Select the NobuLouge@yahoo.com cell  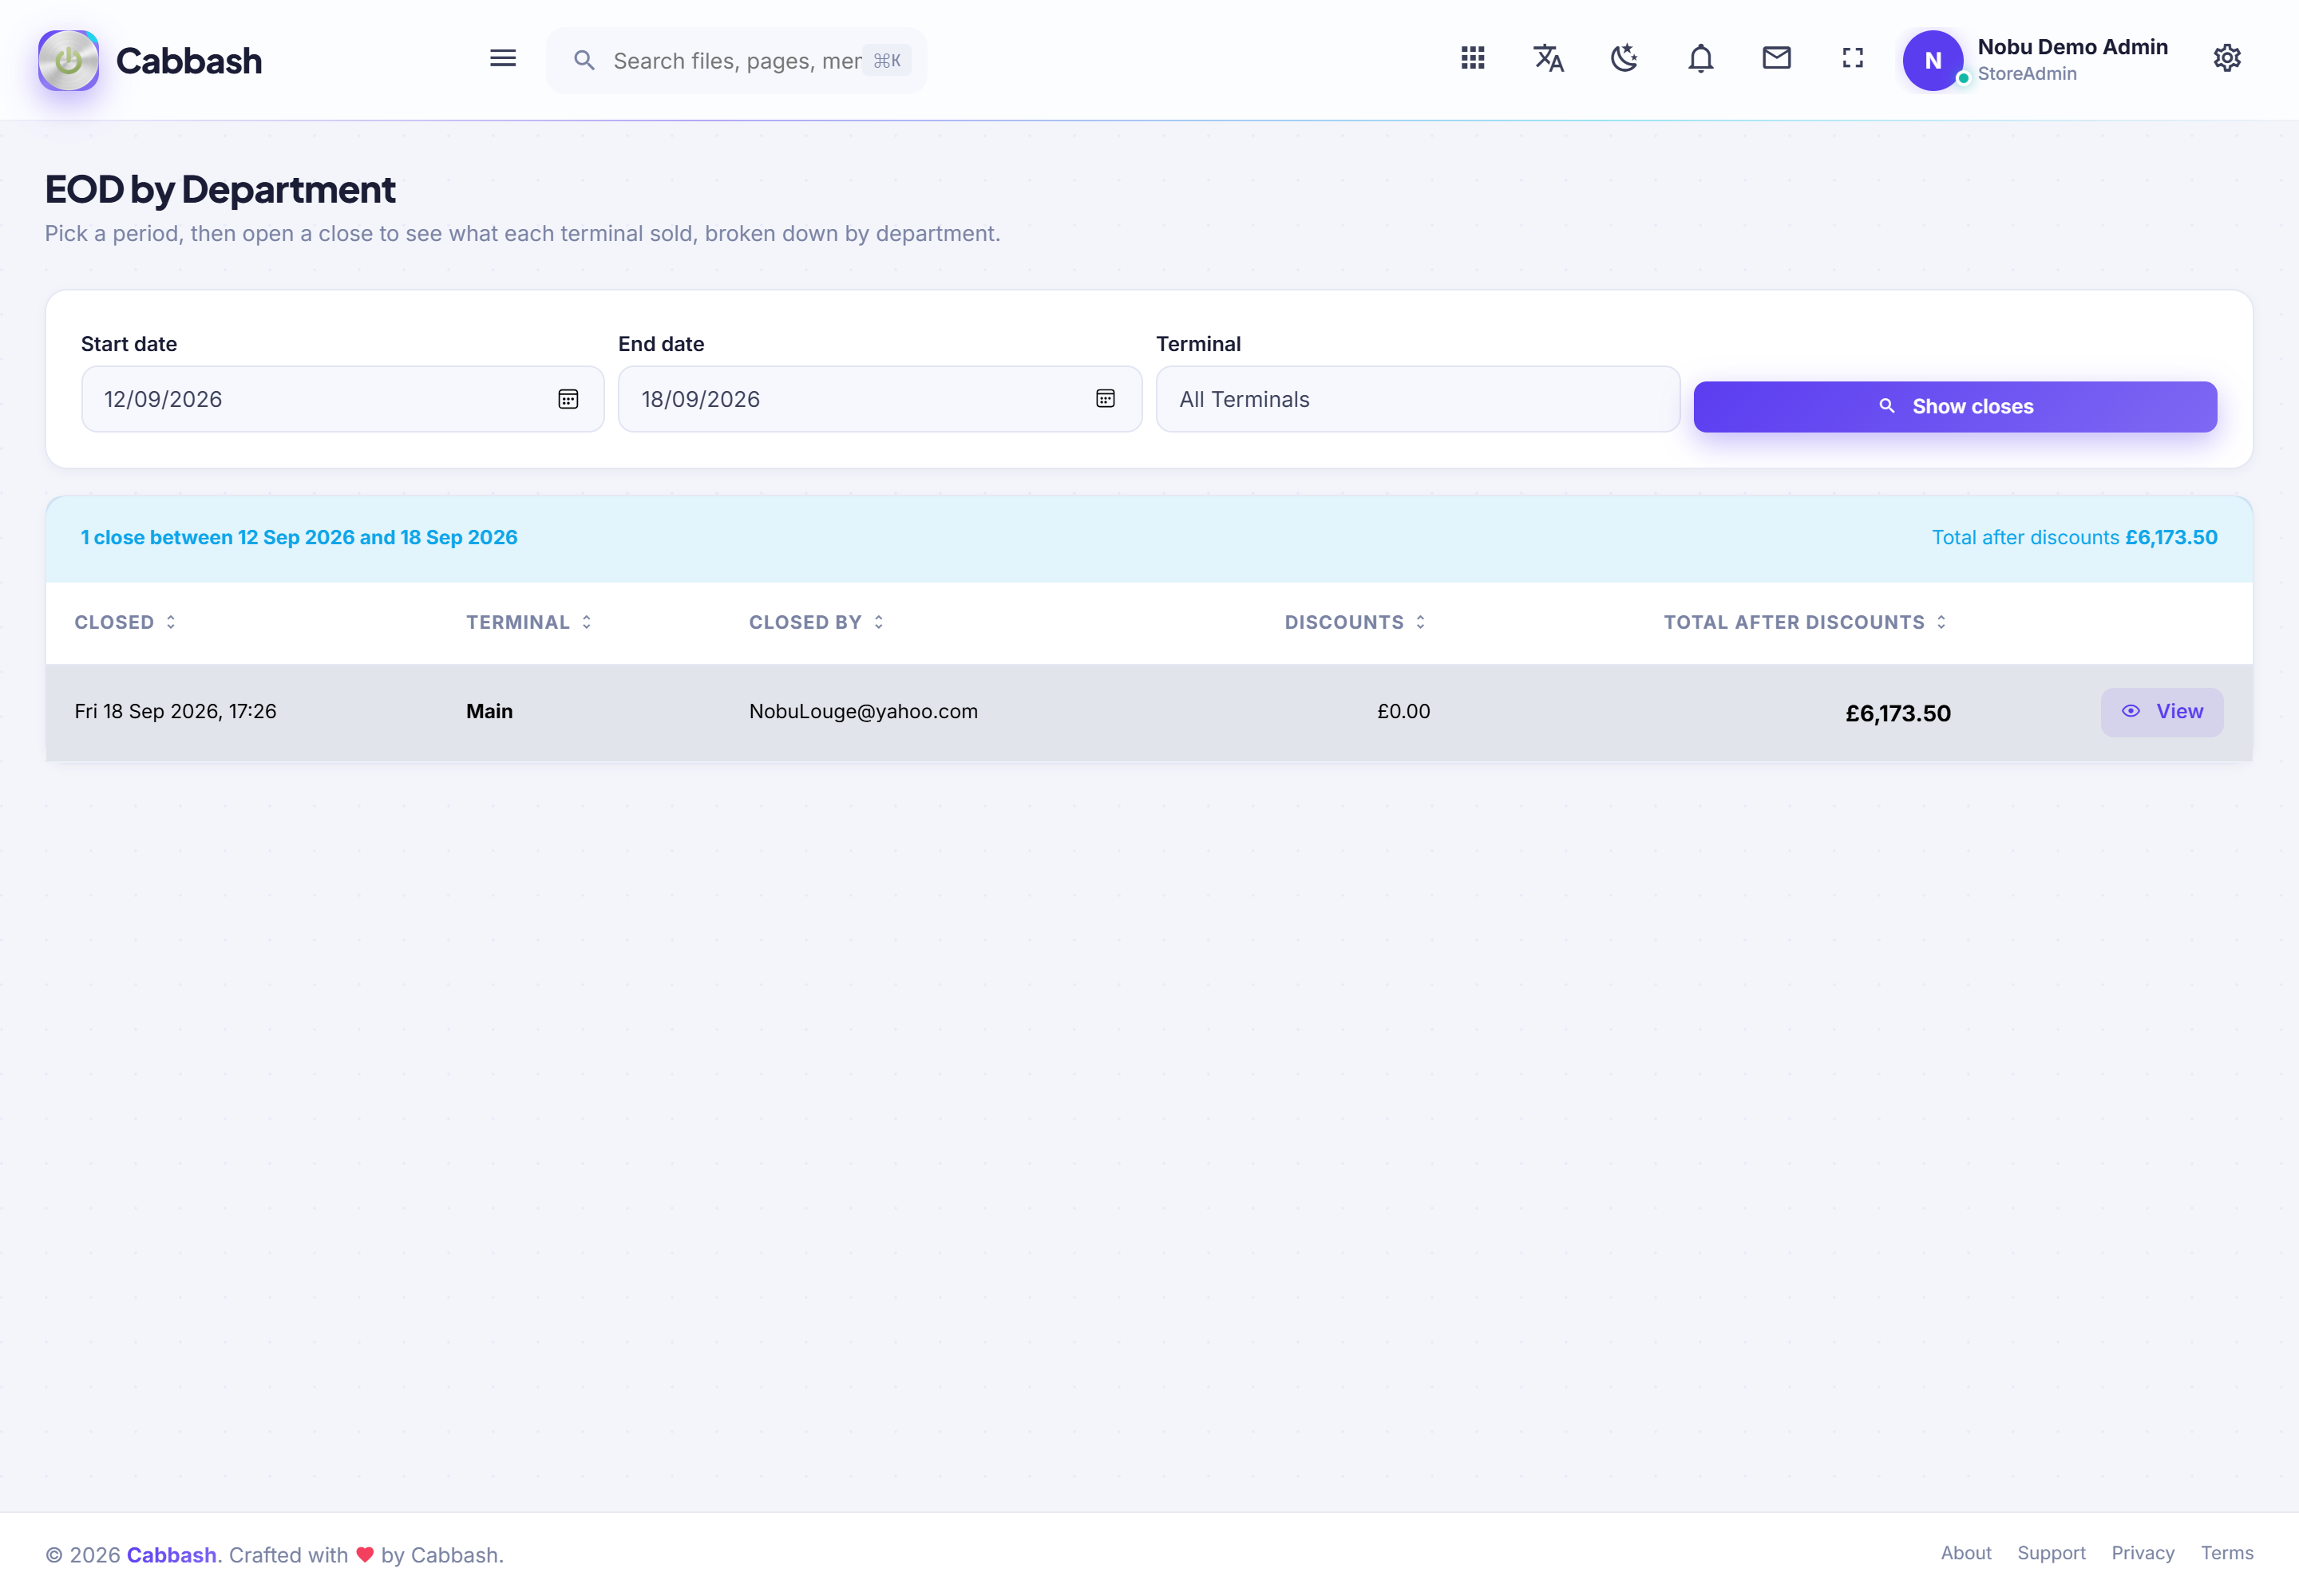[864, 711]
